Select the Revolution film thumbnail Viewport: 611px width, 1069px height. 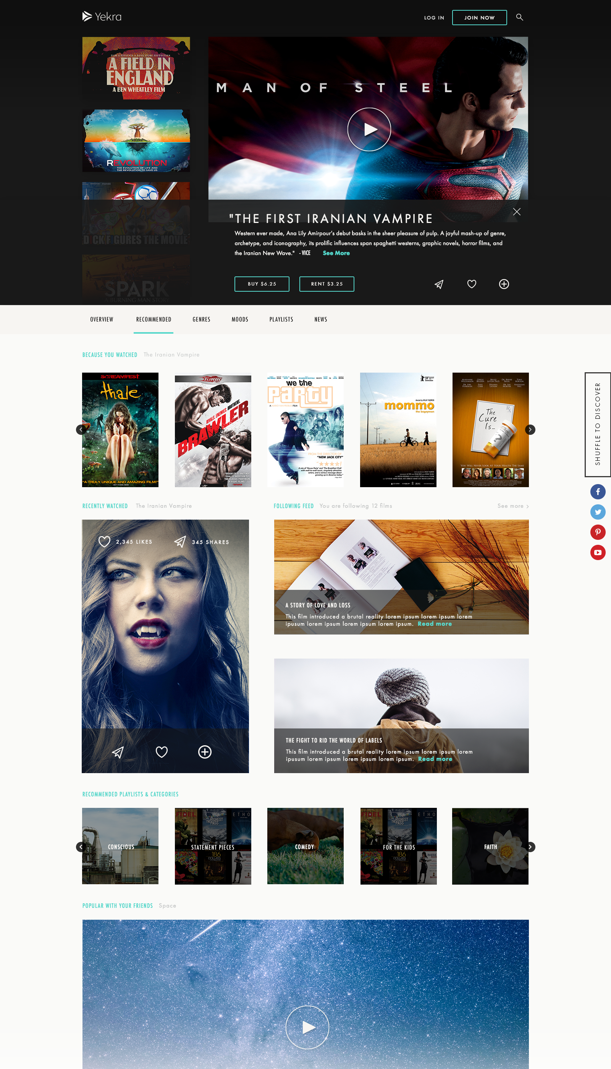(x=136, y=140)
